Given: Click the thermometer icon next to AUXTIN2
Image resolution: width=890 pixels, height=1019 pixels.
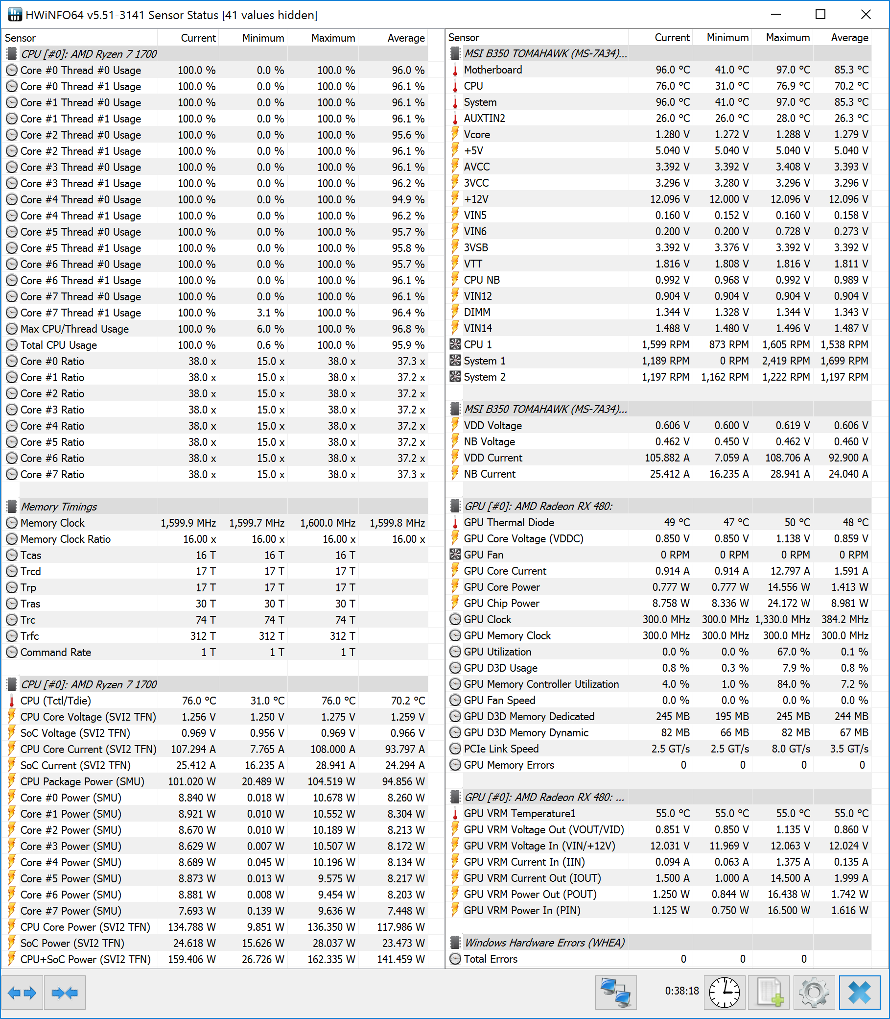Looking at the screenshot, I should [455, 118].
